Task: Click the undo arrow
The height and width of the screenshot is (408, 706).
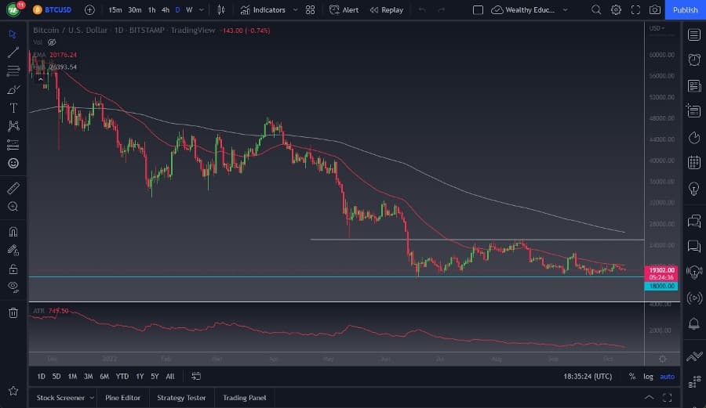Action: click(x=422, y=10)
